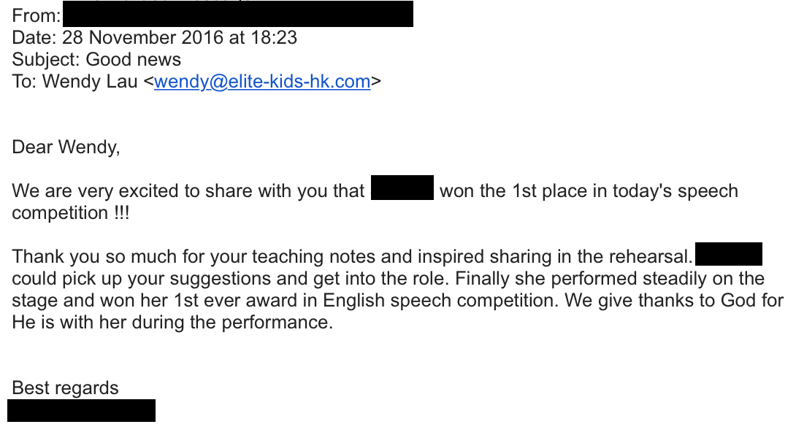The width and height of the screenshot is (796, 435).
Task: Click the redacted name before 'won the 1st place'
Action: pyautogui.click(x=402, y=188)
